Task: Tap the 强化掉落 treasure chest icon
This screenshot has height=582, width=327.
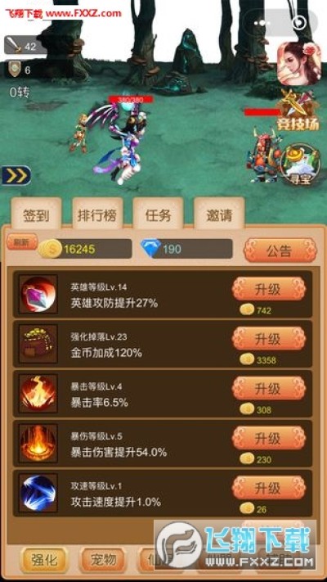Action: 38,344
